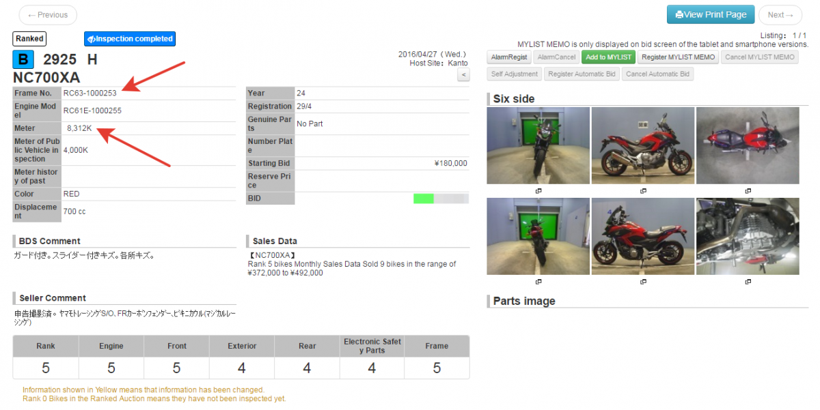Click the Genuine Parts value No Part
This screenshot has height=410, width=820.
coord(310,124)
